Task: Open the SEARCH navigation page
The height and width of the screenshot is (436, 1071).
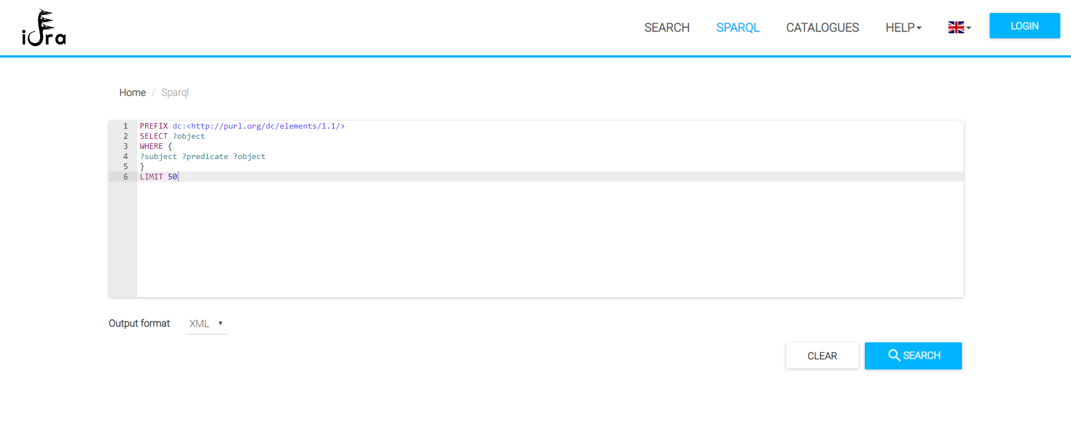Action: click(667, 28)
